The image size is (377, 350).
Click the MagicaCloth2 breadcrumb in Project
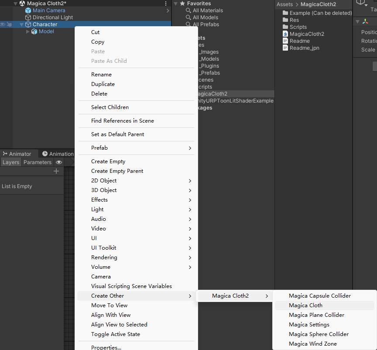[319, 4]
